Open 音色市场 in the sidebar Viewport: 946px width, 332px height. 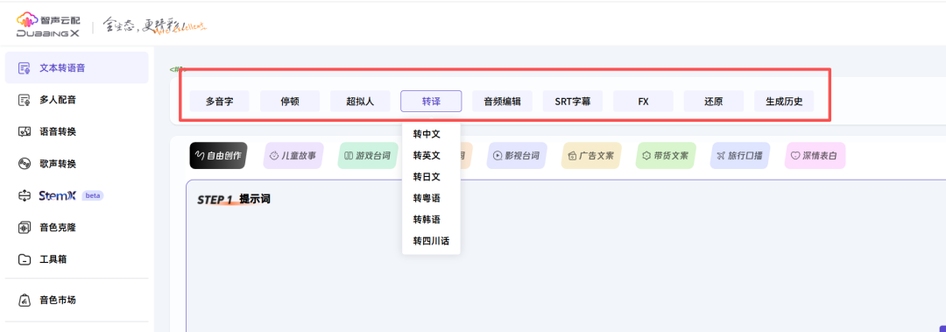76,300
